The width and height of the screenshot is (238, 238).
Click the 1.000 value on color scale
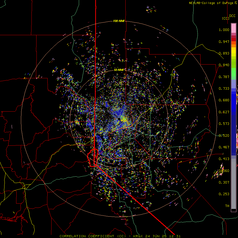tap(224, 30)
